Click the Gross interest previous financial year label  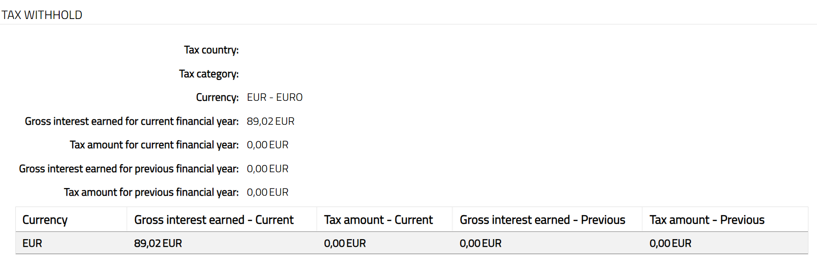click(x=128, y=169)
